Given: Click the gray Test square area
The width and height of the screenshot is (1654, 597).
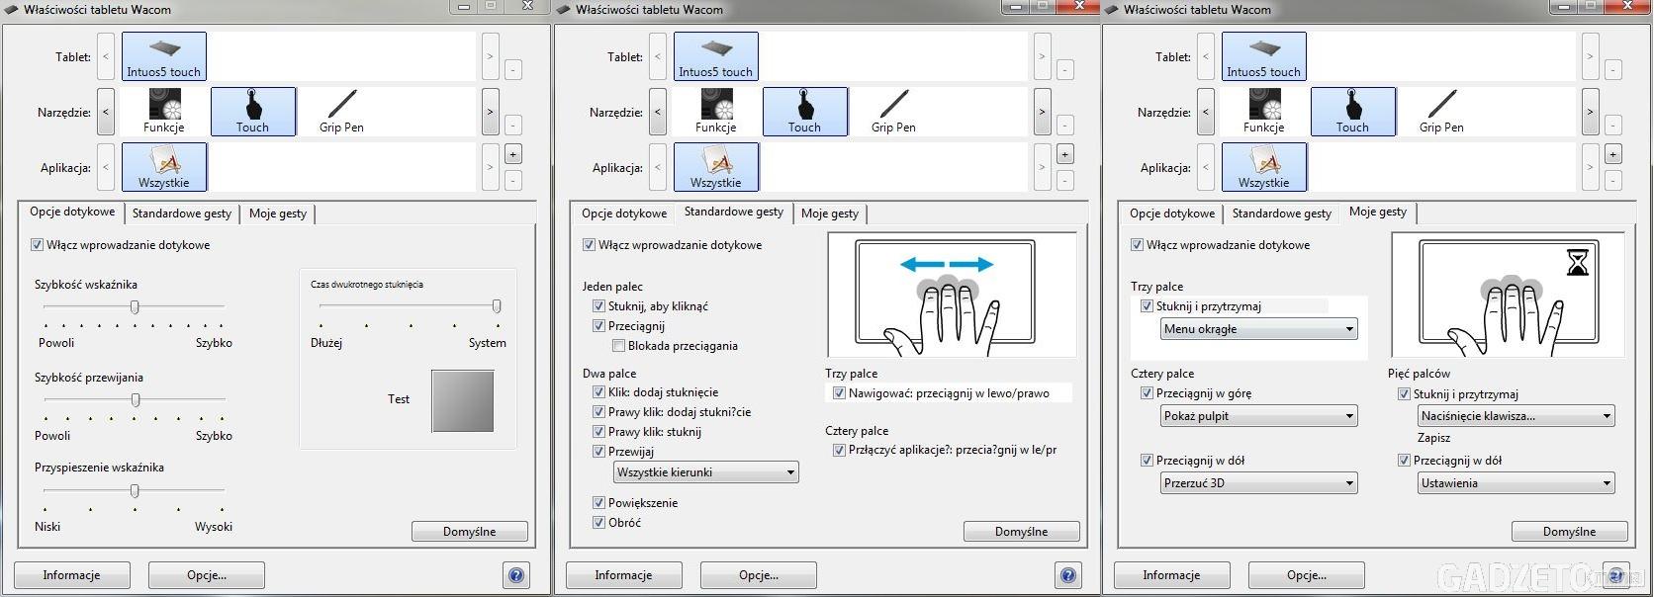Looking at the screenshot, I should [x=462, y=401].
